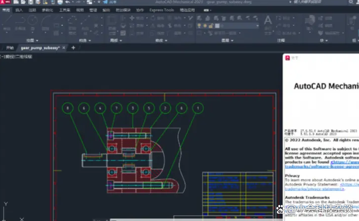Viewport: 359px width, 221px height.
Task: Select the Polyline draw tool
Action: click(20, 22)
